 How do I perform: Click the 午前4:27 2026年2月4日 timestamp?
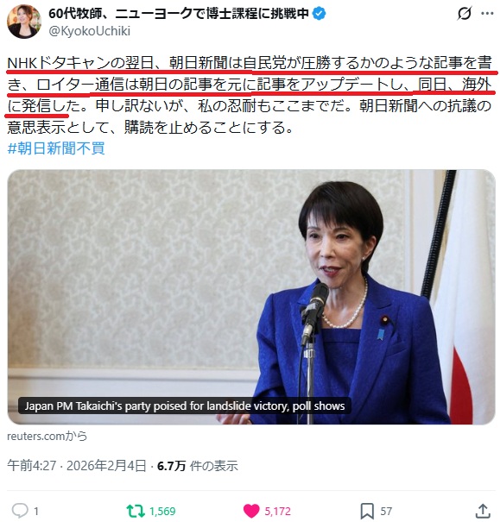point(76,465)
